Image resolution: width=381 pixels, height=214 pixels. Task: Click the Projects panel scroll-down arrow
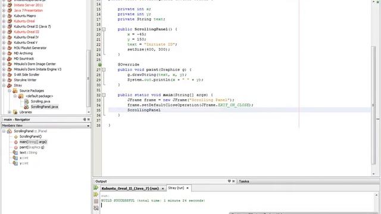[89, 112]
